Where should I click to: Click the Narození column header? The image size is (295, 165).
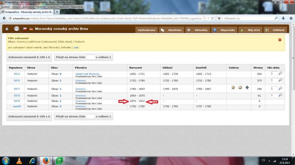click(x=135, y=68)
